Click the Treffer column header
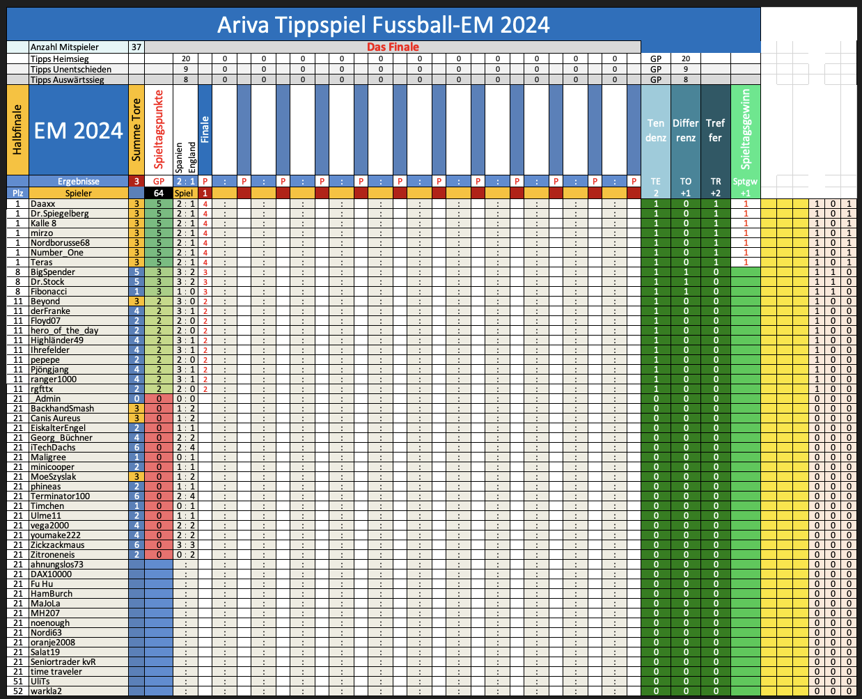 coord(715,130)
